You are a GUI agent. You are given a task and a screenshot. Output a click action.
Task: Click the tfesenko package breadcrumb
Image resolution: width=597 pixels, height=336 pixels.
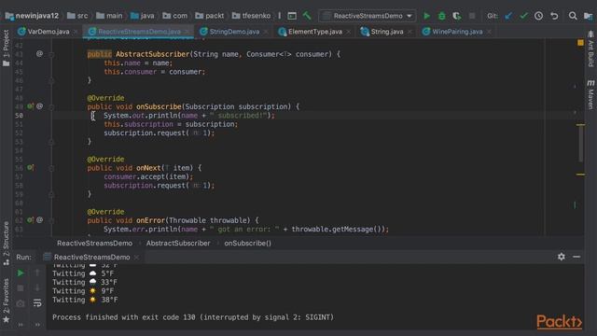tap(251, 16)
